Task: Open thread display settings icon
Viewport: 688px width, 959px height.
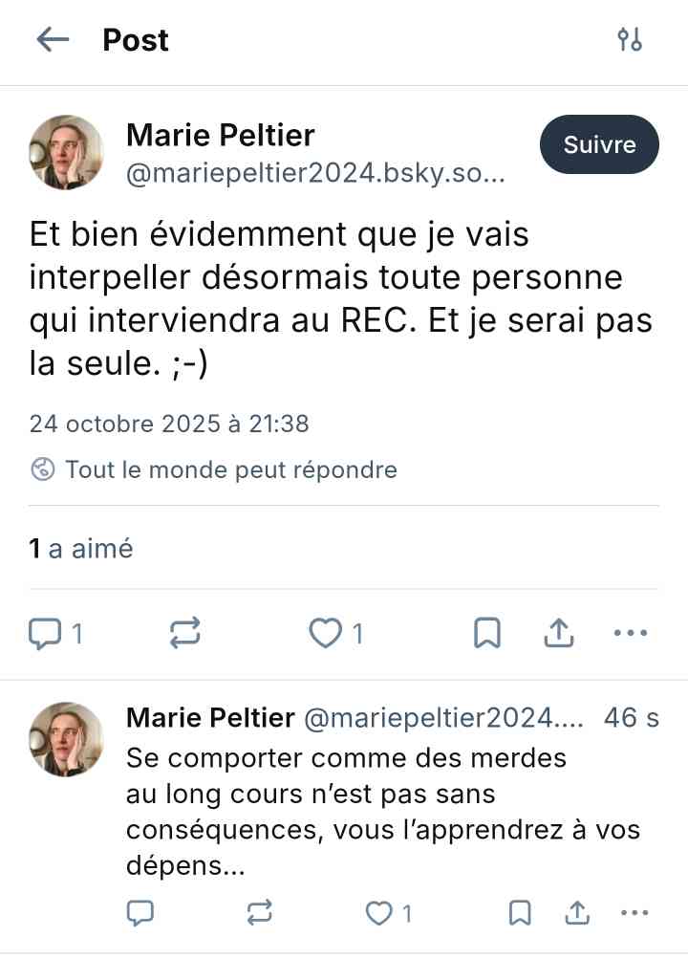Action: (x=630, y=39)
